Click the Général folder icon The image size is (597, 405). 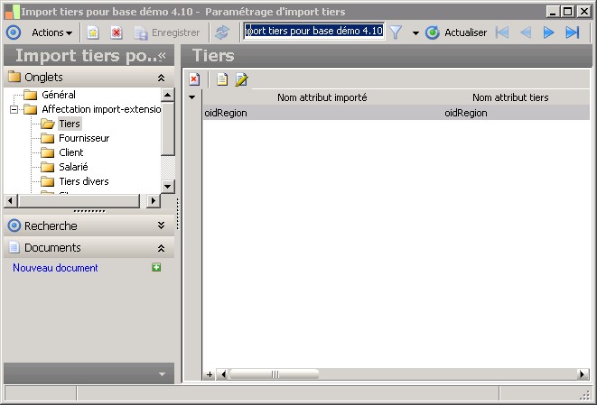pos(31,95)
